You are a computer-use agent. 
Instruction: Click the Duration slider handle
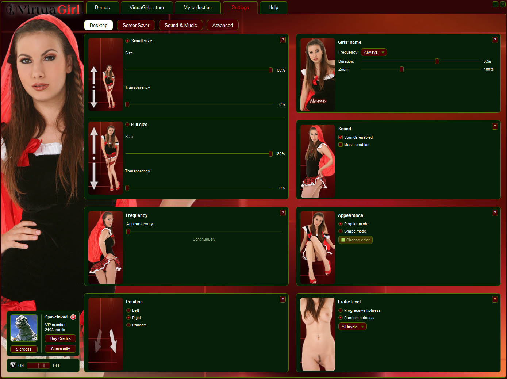click(x=437, y=61)
